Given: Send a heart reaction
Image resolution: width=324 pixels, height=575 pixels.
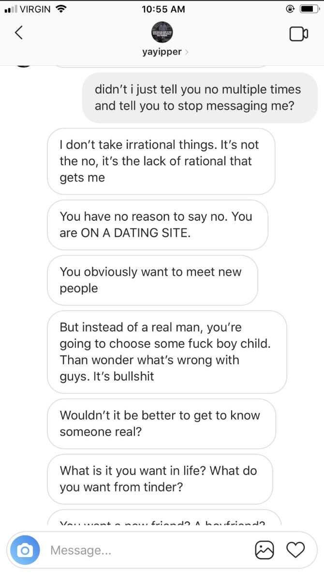Looking at the screenshot, I should pos(295,550).
